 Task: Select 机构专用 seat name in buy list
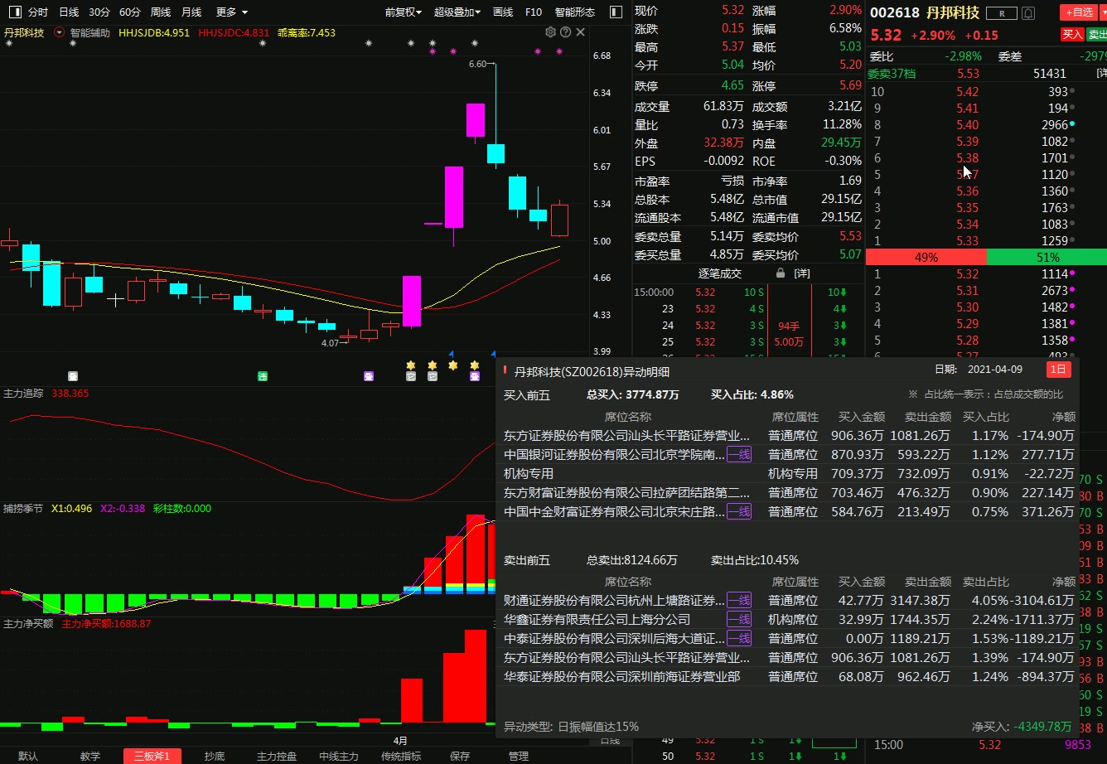529,473
